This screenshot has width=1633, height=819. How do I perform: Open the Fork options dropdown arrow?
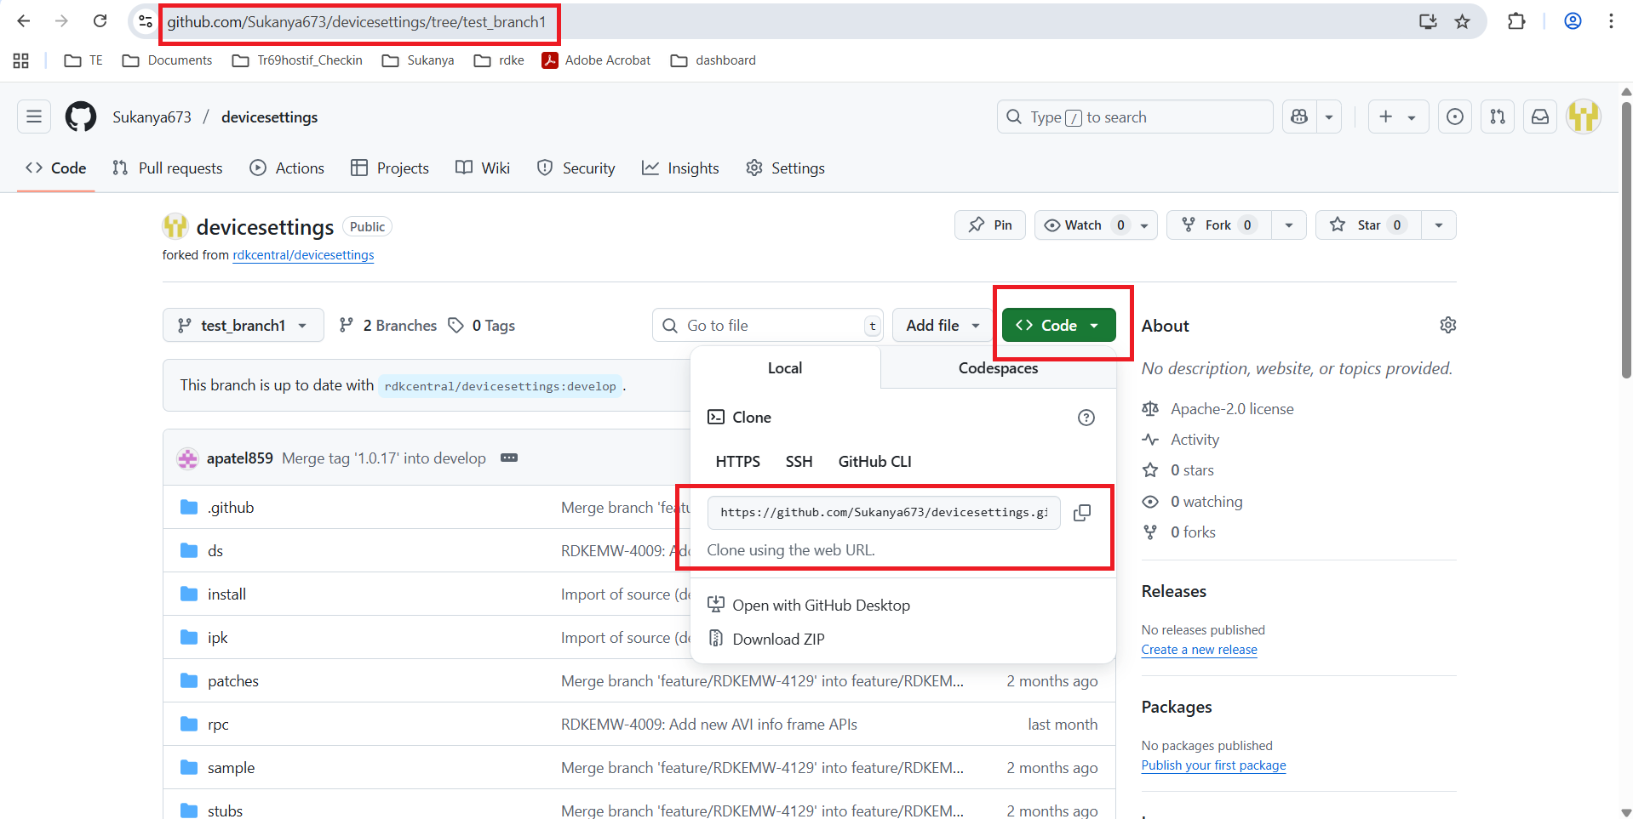1289,225
